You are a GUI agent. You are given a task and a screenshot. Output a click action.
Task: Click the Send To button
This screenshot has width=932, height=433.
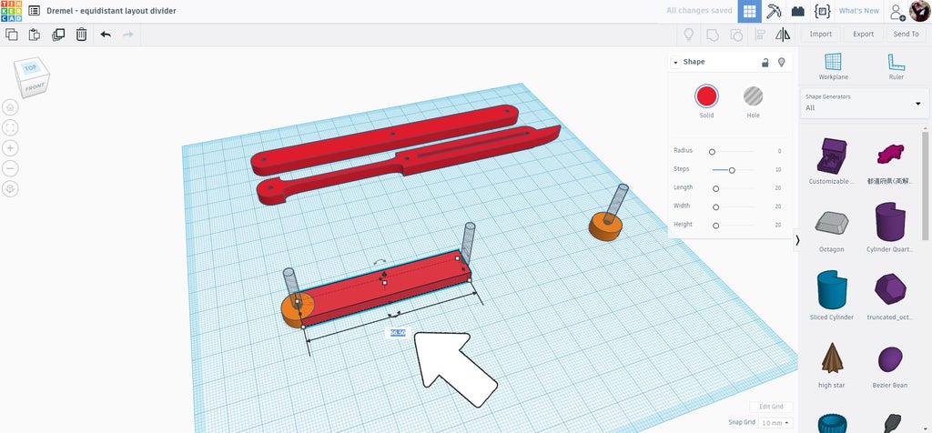point(906,35)
